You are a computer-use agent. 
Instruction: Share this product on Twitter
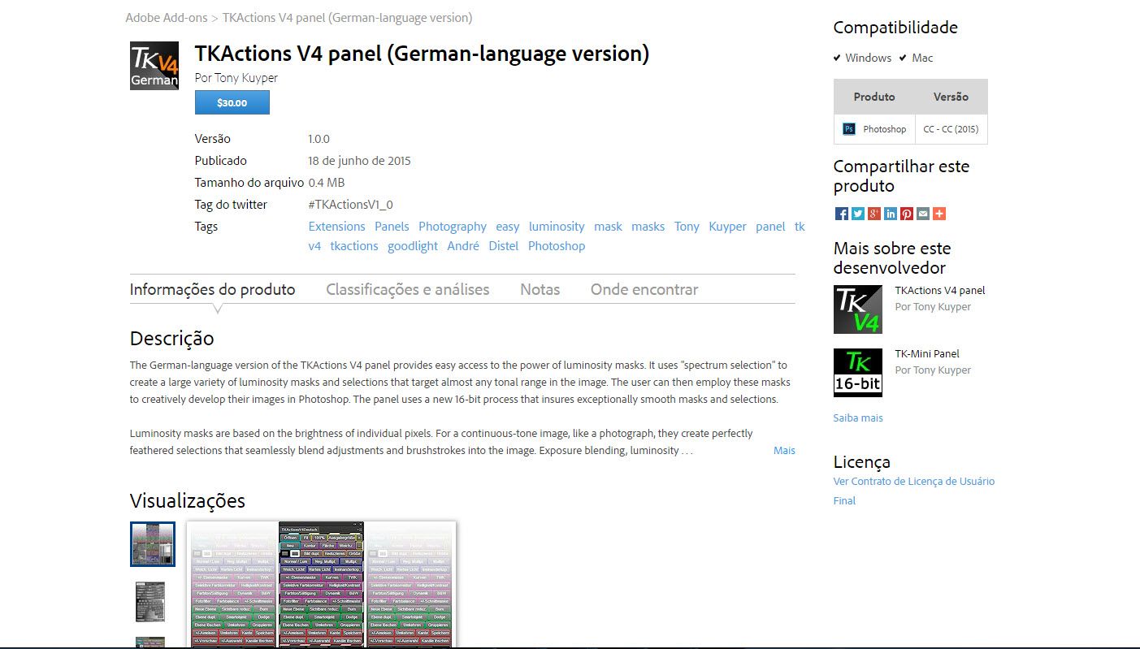(x=858, y=214)
